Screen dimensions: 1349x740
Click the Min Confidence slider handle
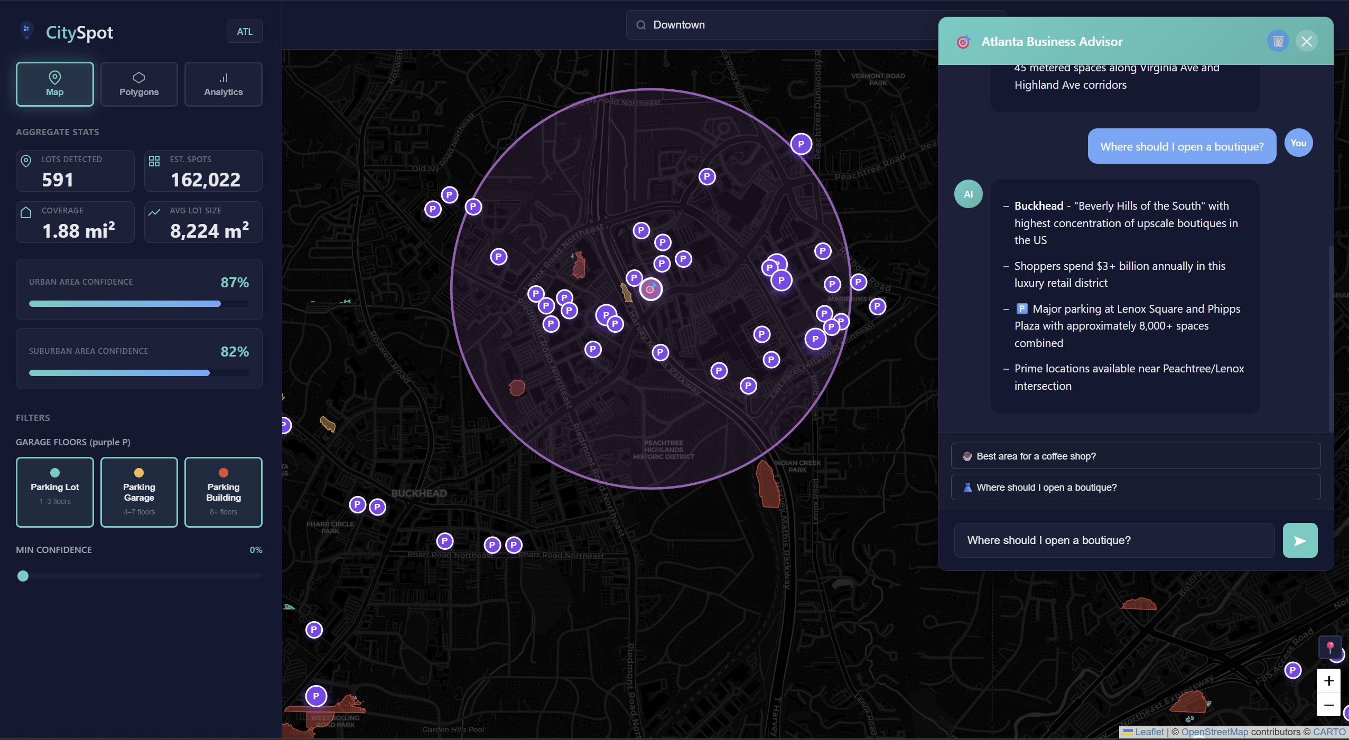click(23, 576)
